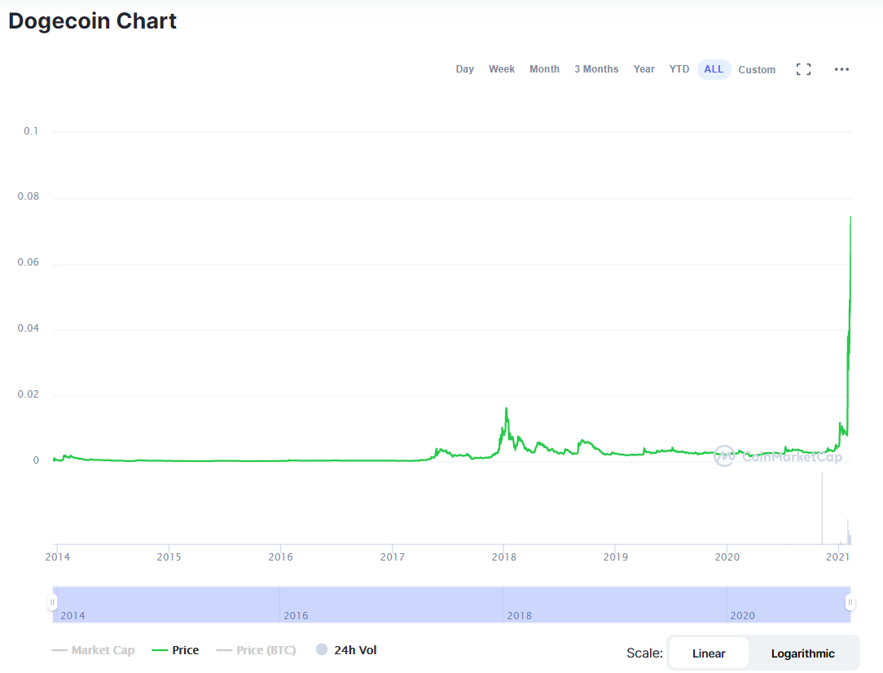Set chart scale to Linear
Viewport: 883px width, 673px height.
click(x=709, y=653)
